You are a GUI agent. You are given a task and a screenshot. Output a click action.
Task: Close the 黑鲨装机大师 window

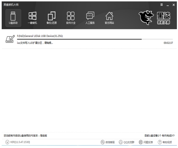click(x=173, y=5)
